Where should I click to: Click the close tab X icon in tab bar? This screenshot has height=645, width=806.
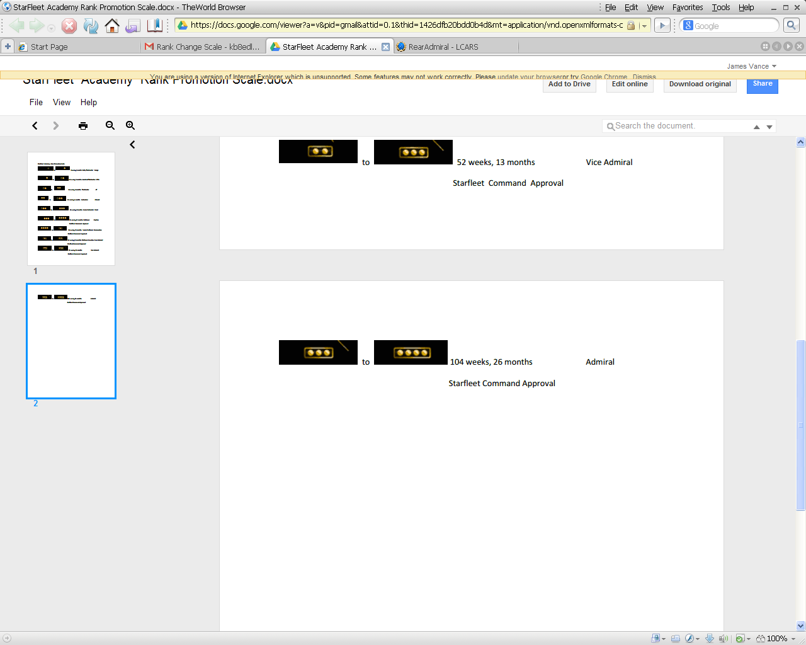point(799,47)
